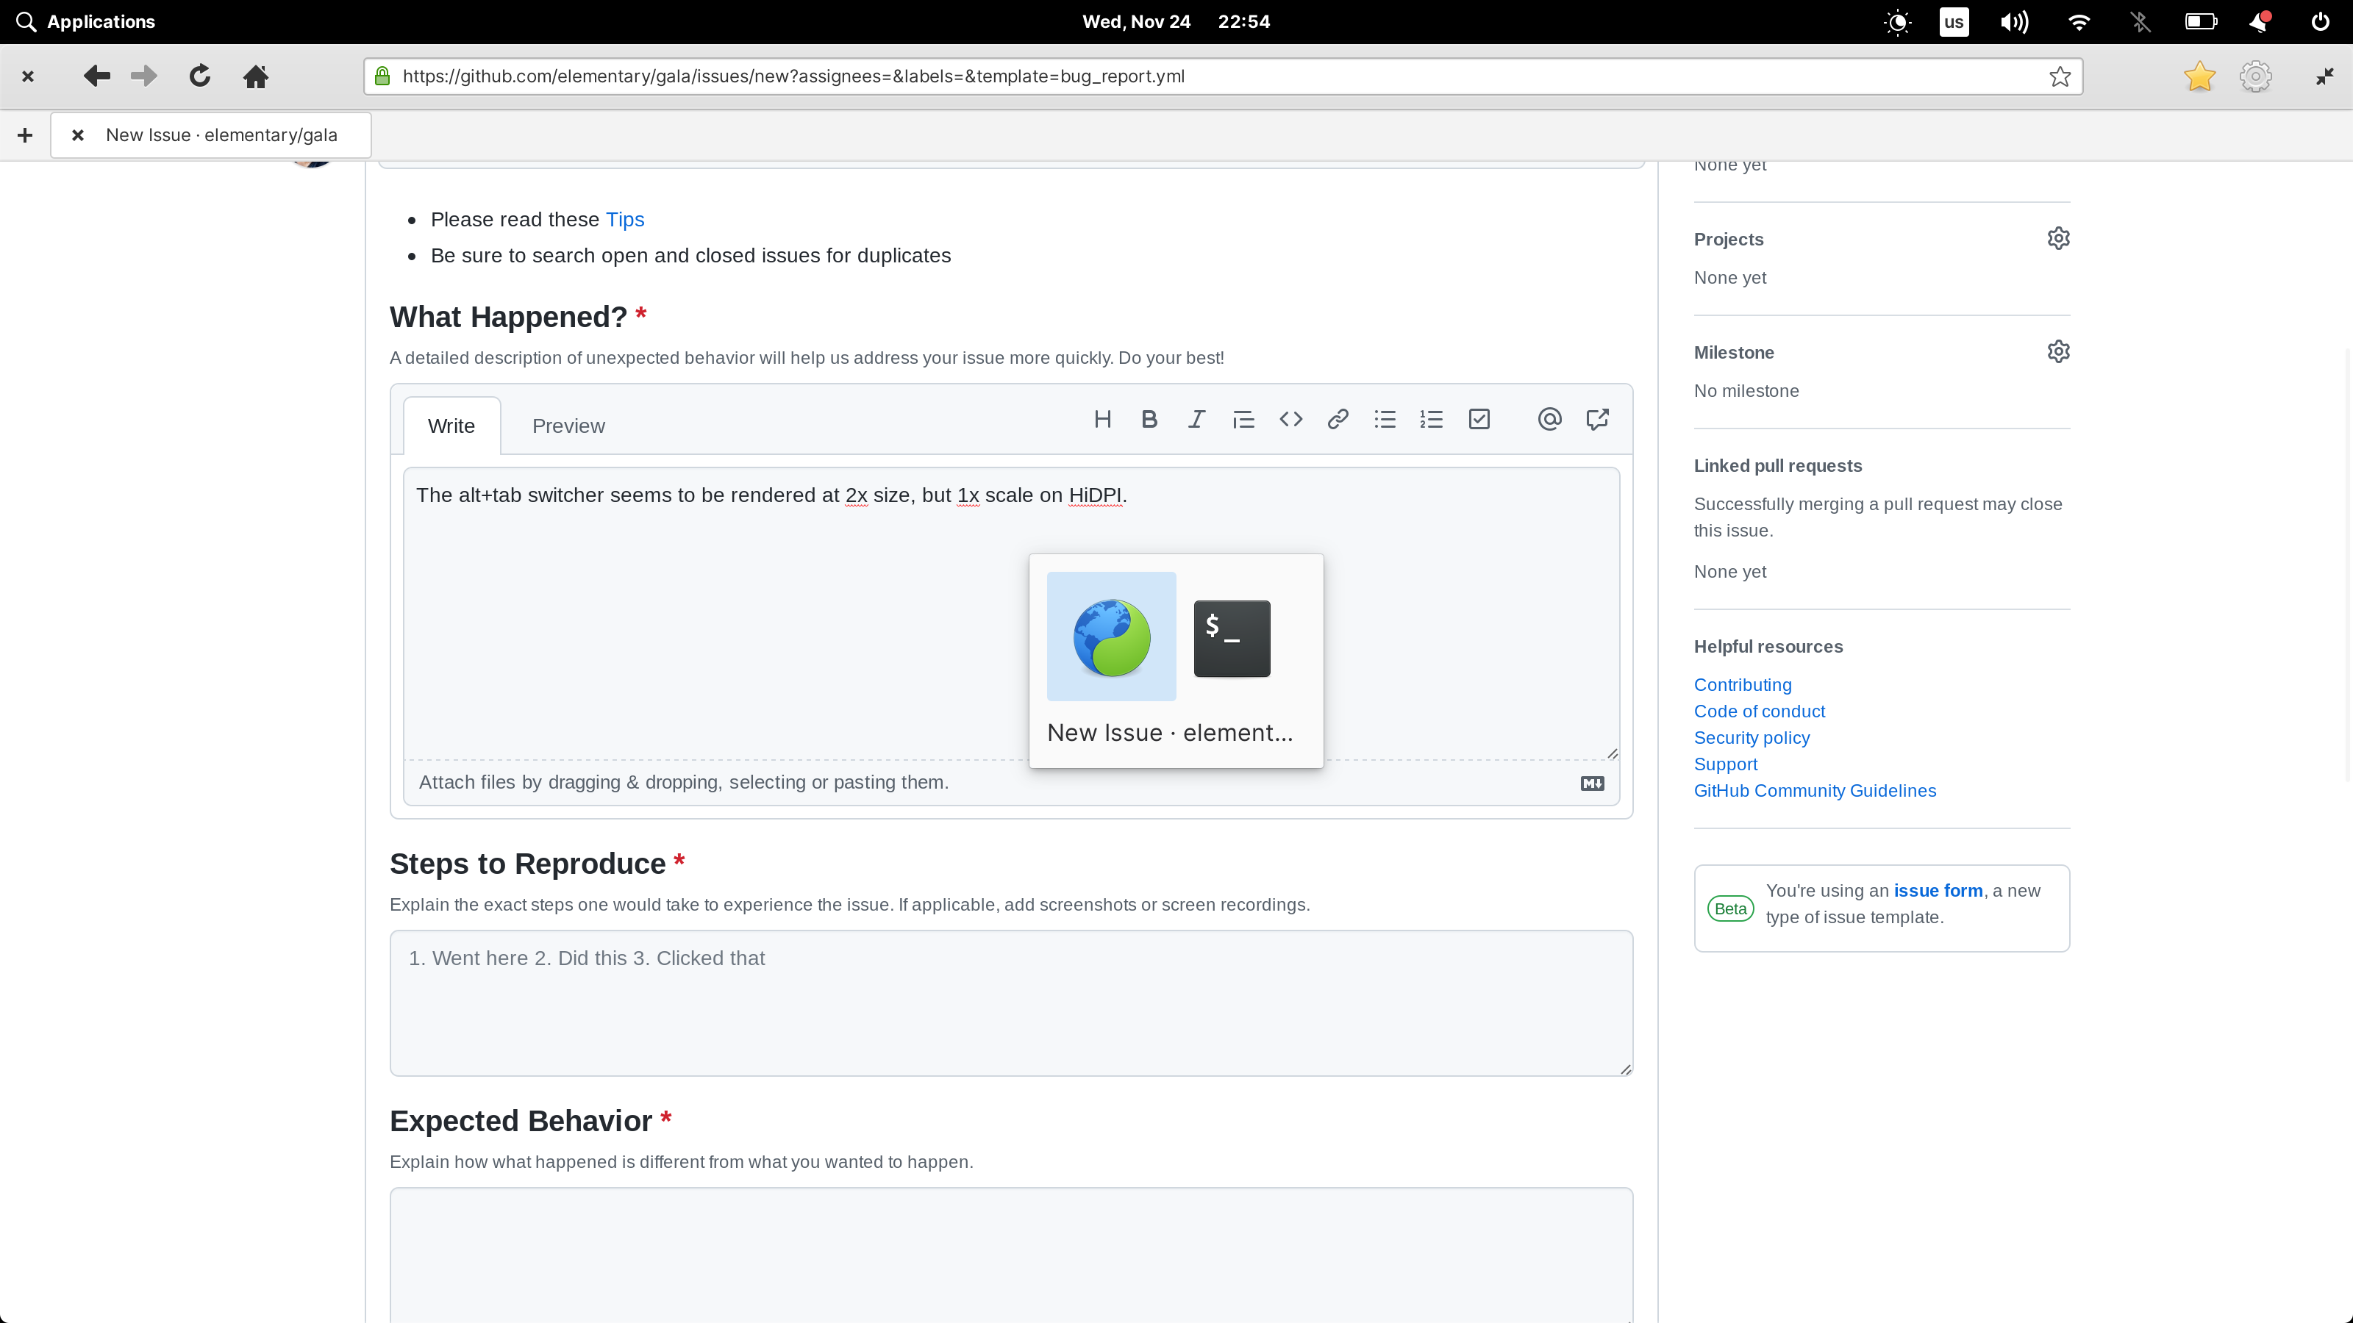Click the Steps to Reproduce text field

coord(1010,1003)
